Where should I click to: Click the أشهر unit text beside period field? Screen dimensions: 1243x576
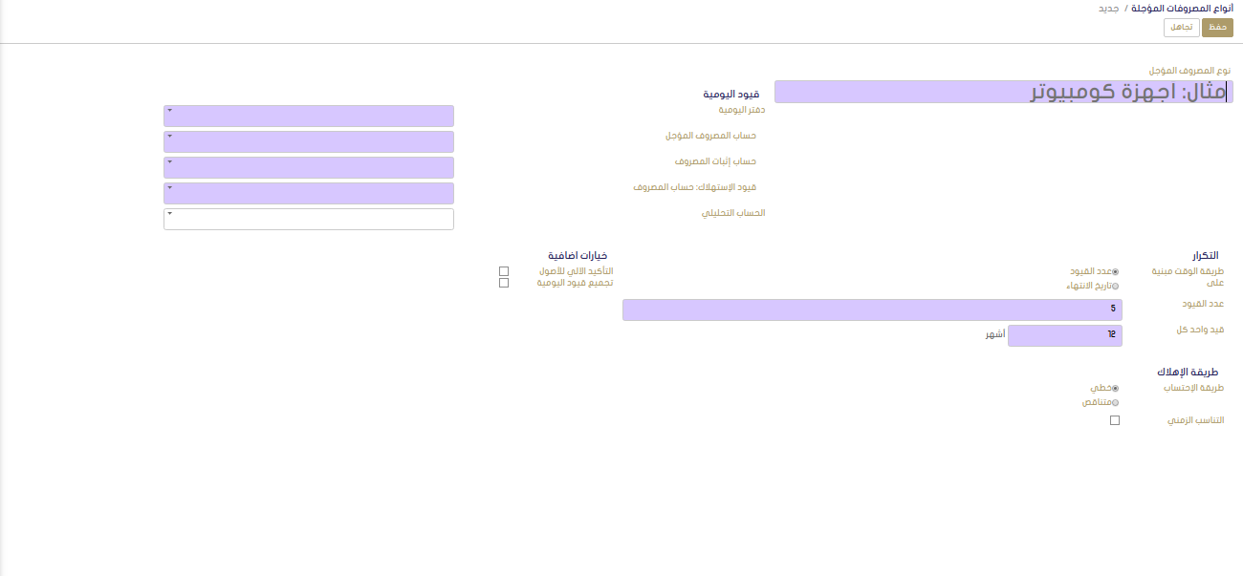click(x=994, y=335)
